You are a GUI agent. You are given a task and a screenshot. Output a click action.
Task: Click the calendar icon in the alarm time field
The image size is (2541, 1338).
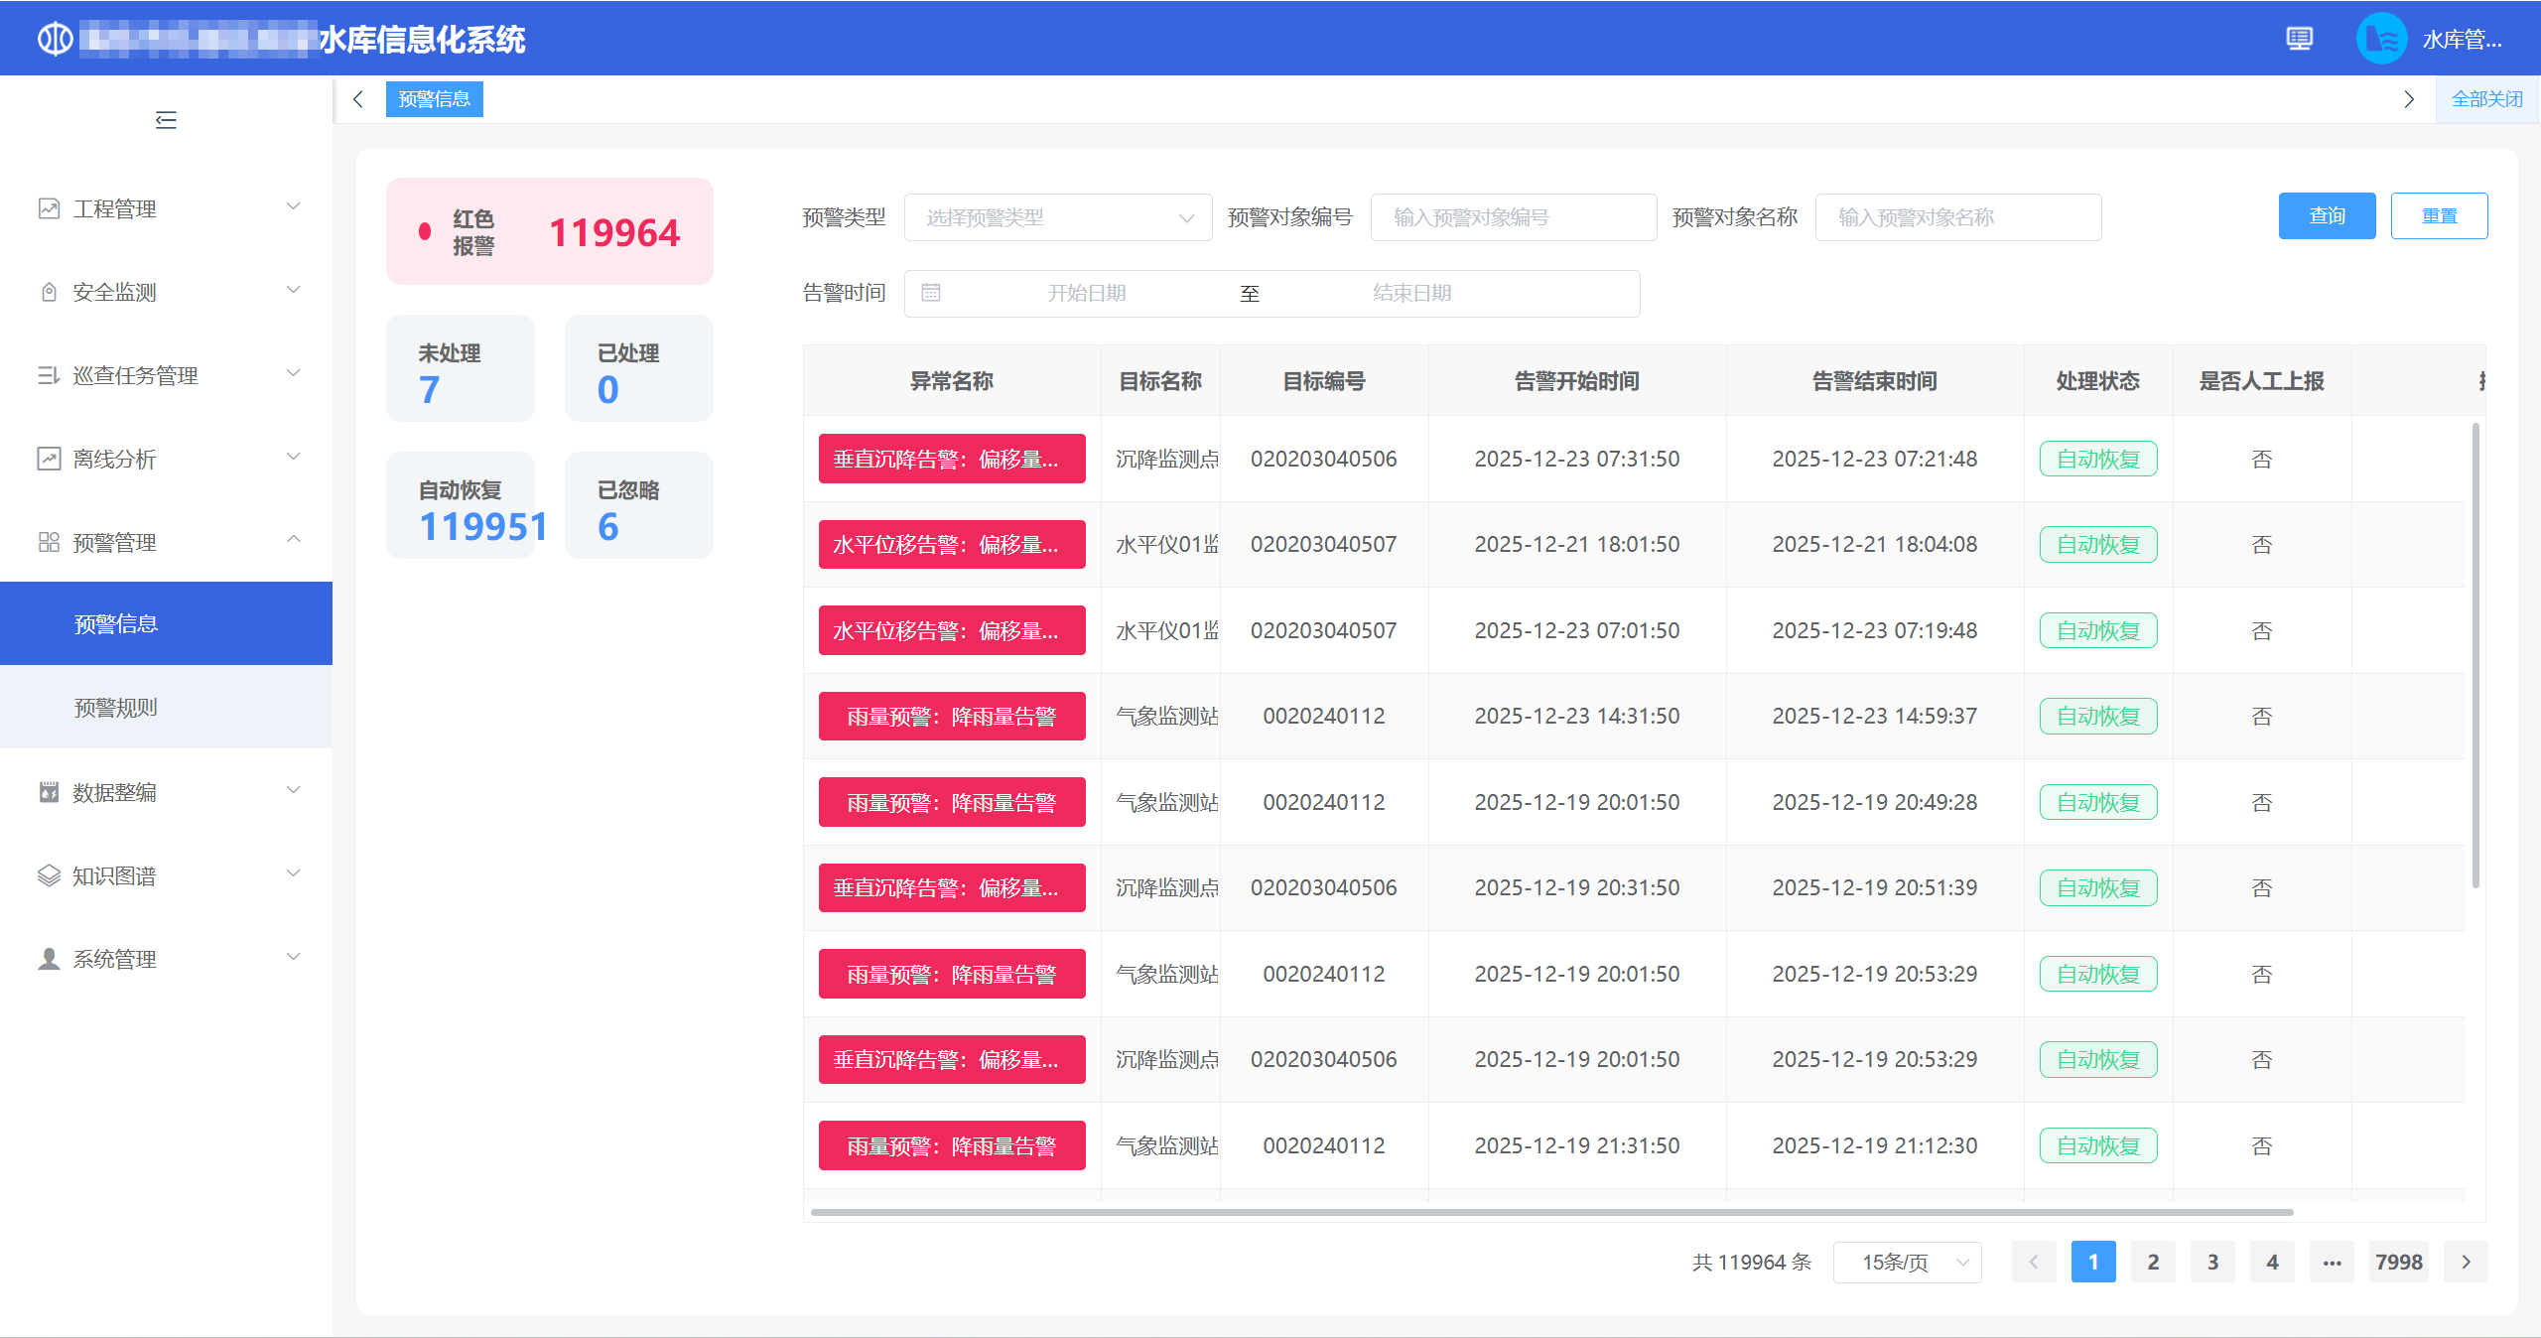click(x=930, y=293)
